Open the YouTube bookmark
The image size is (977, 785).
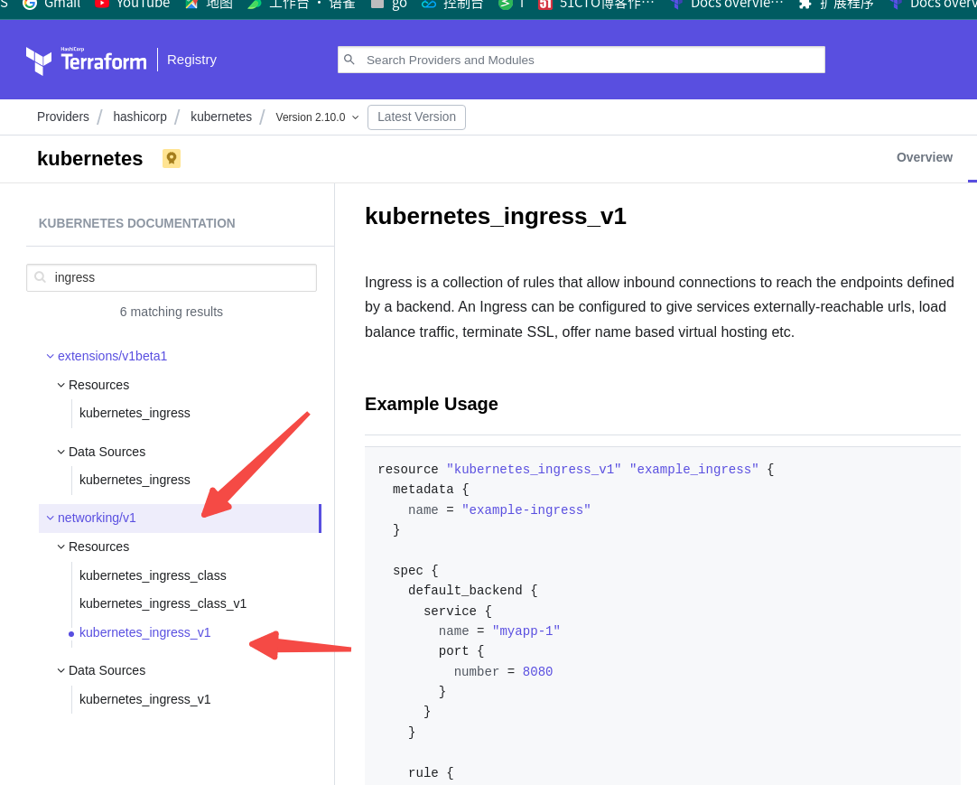coord(132,5)
